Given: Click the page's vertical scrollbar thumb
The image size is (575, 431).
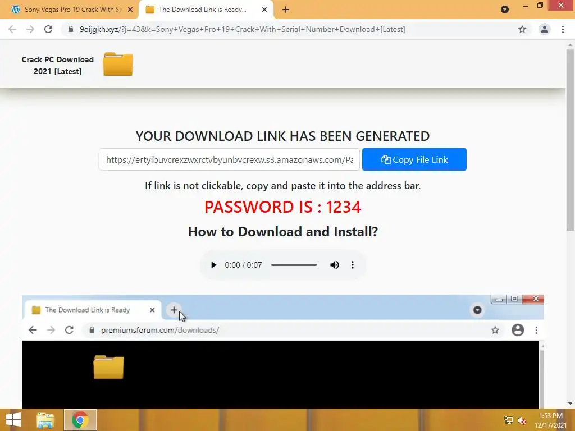Looking at the screenshot, I should click(x=570, y=139).
